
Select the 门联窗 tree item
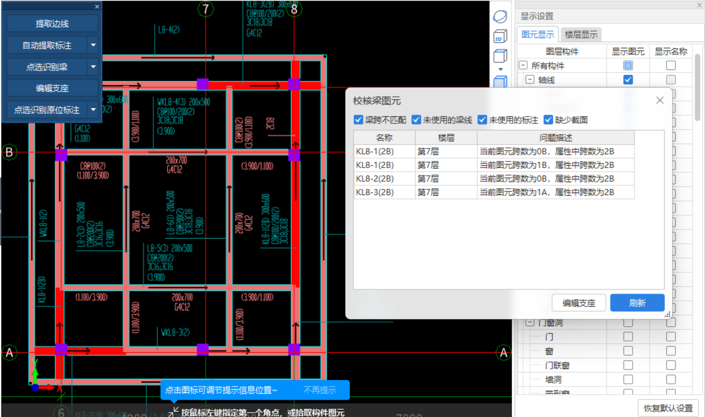[x=557, y=365]
